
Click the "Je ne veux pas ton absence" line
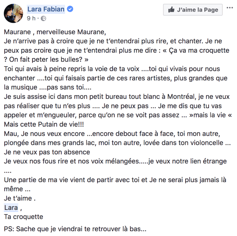point(47,152)
